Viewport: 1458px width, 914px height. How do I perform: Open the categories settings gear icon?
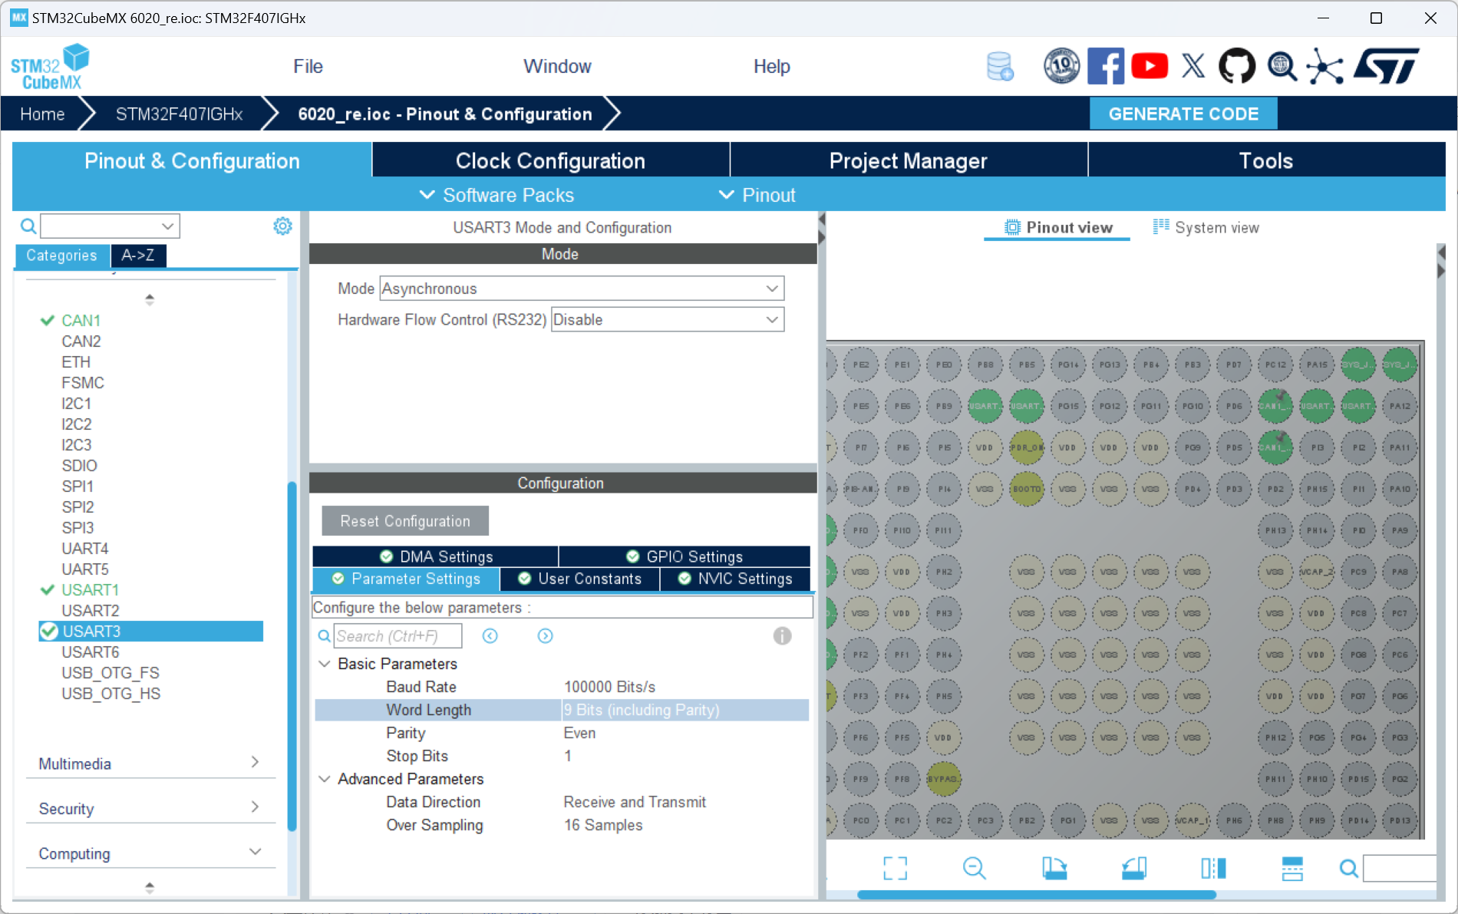tap(282, 226)
